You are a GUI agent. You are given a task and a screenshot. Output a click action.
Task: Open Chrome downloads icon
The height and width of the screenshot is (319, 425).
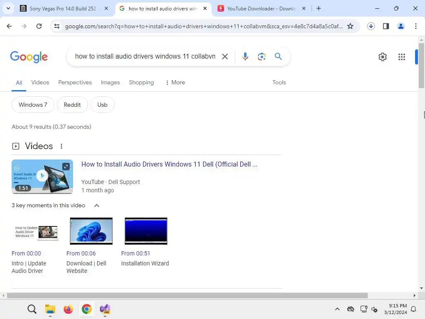pyautogui.click(x=371, y=26)
